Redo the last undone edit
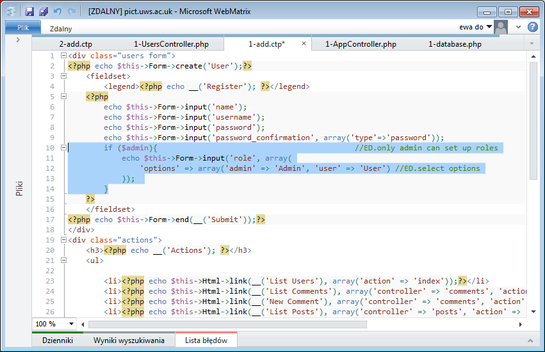The height and width of the screenshot is (352, 545). click(72, 12)
